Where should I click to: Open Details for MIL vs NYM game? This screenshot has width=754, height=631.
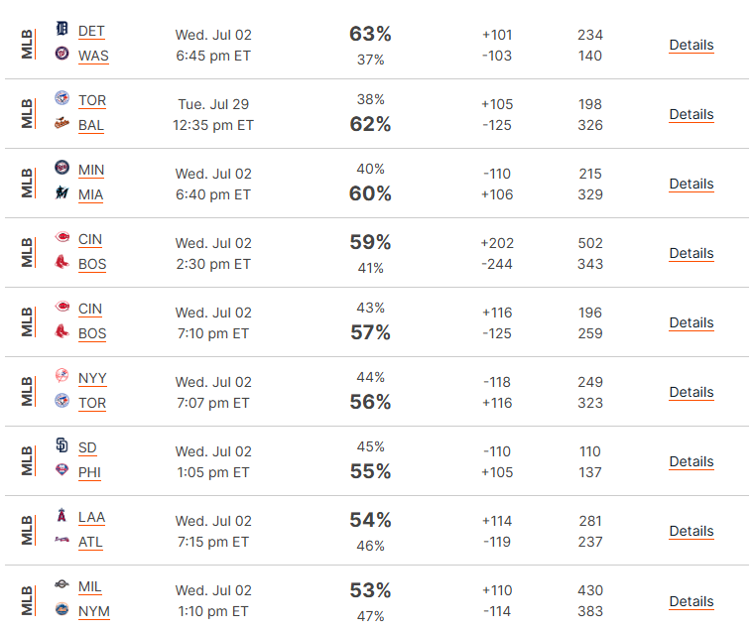click(691, 601)
